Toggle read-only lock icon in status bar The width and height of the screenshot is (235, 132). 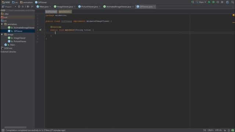pyautogui.click(x=225, y=131)
